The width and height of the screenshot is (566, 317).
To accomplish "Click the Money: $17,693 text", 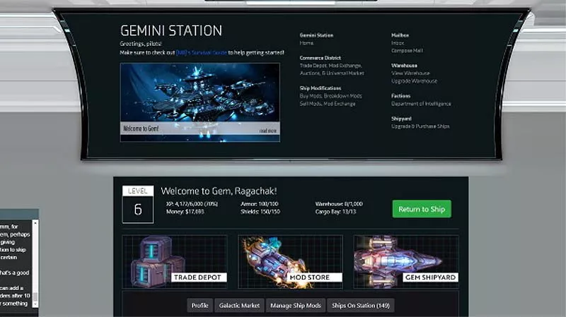I will tap(185, 212).
